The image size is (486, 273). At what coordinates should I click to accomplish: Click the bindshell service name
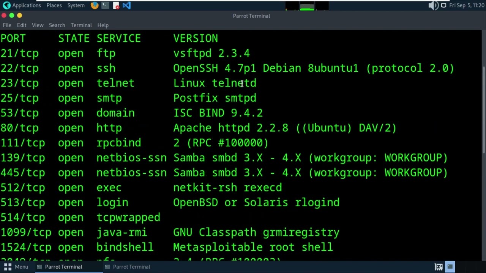(x=125, y=247)
